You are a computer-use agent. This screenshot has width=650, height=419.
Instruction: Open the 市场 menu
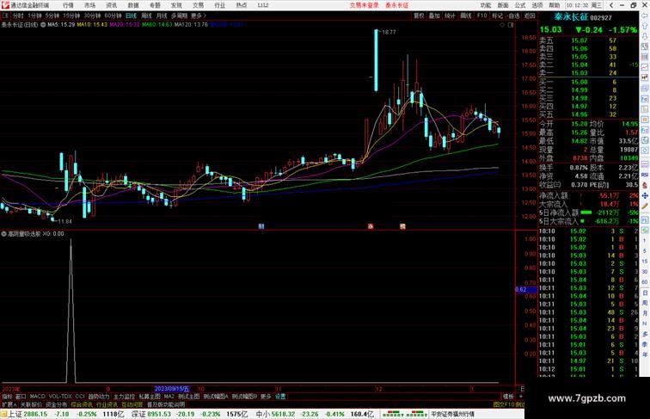click(90, 5)
